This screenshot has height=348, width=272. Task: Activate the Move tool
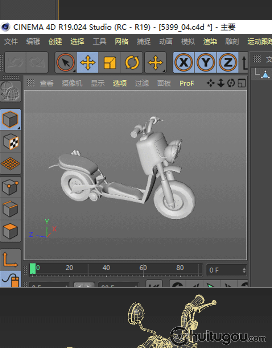87,63
